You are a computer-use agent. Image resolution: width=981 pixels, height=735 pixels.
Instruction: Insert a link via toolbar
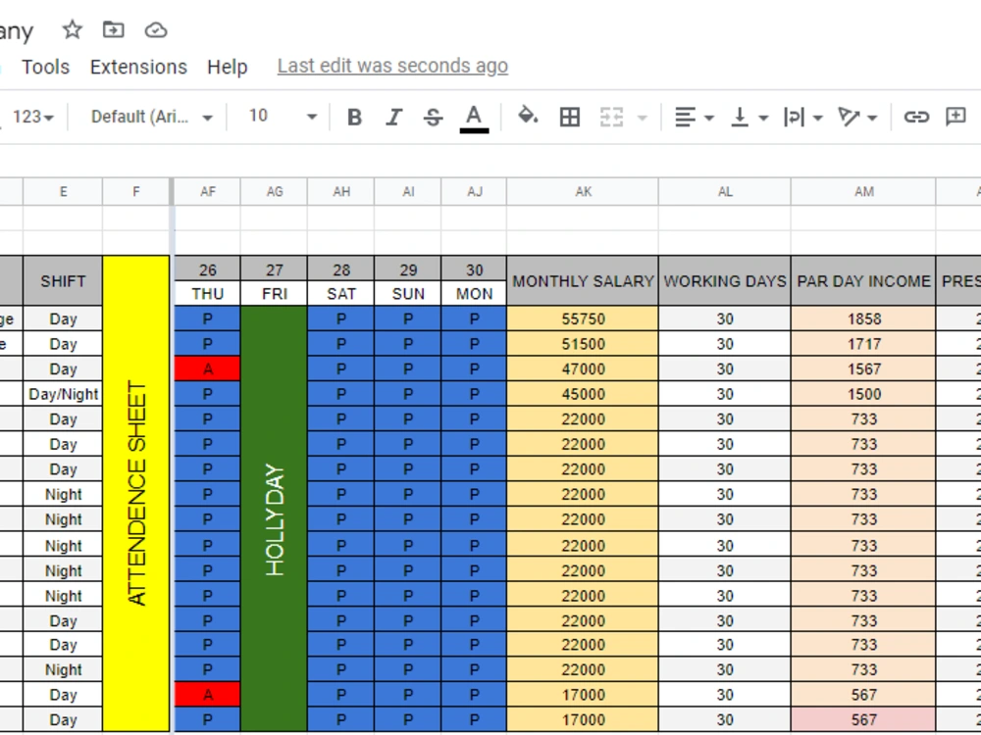916,117
